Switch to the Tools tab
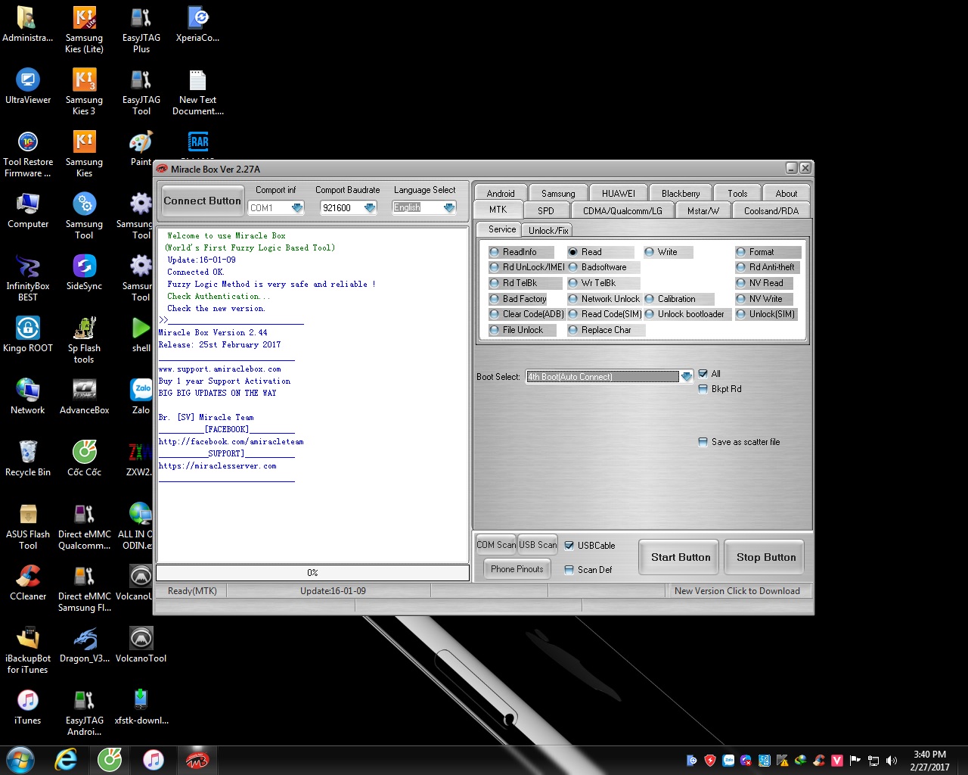 737,194
